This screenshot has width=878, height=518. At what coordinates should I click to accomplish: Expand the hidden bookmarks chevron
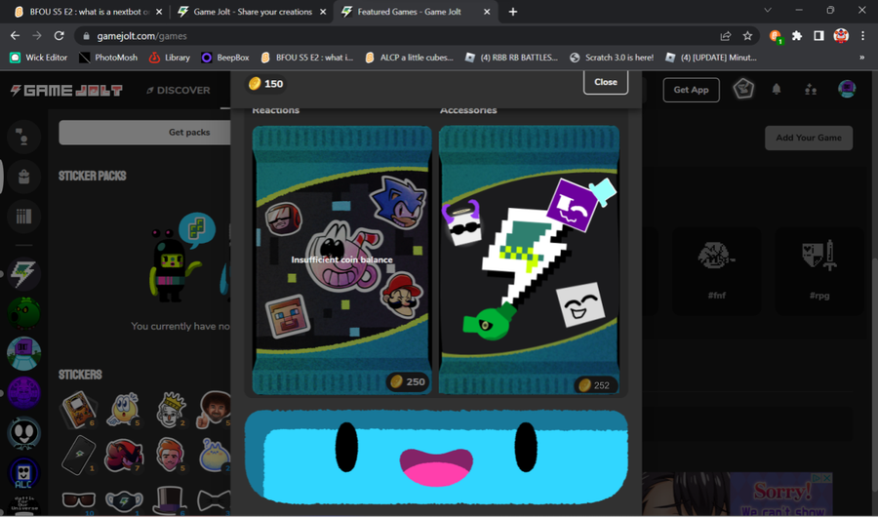[x=861, y=58]
